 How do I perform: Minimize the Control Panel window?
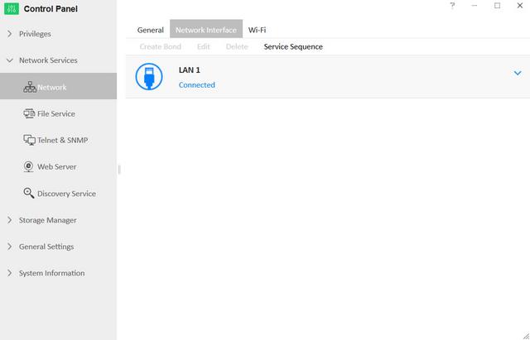[x=475, y=6]
